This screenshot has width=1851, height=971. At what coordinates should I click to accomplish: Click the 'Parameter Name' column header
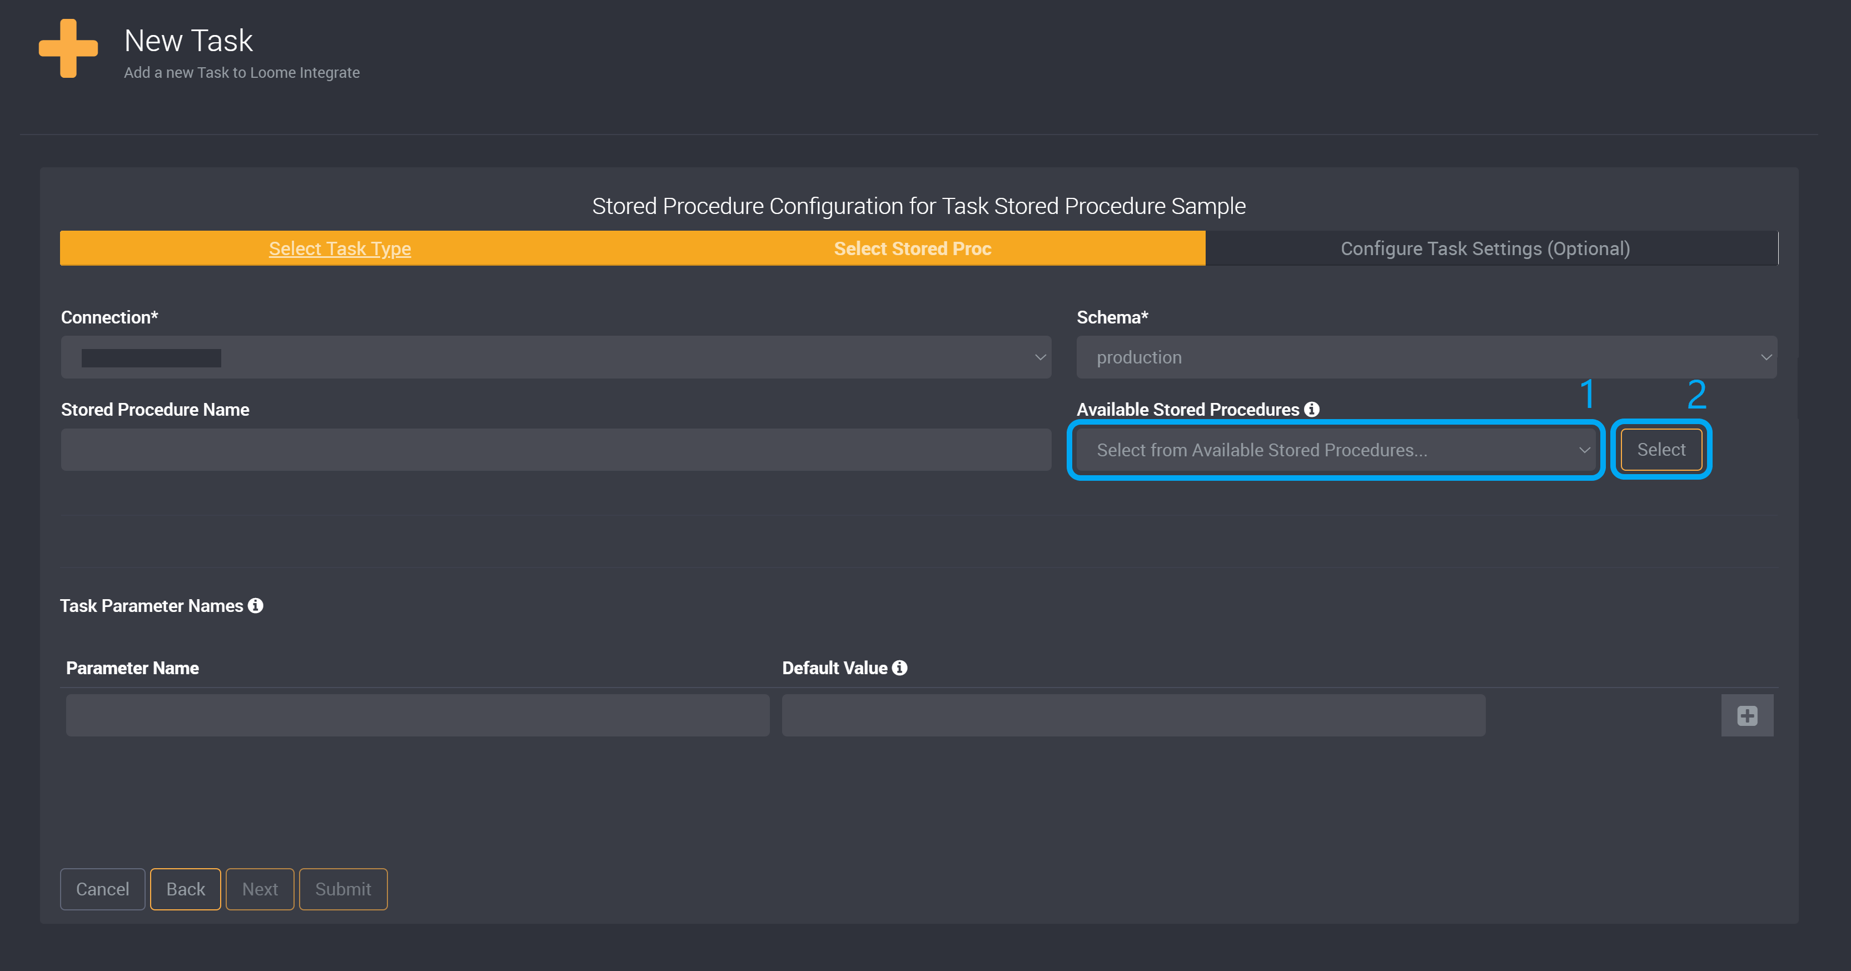(133, 669)
